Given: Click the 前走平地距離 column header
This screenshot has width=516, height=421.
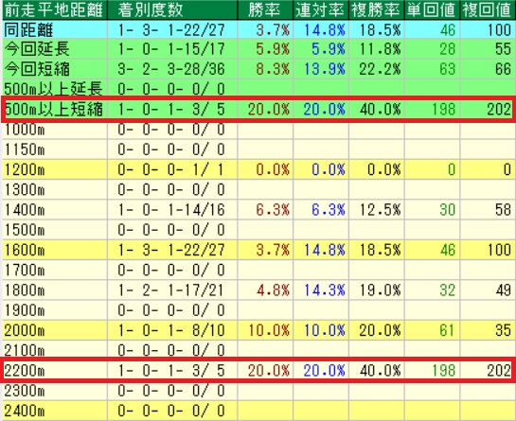Looking at the screenshot, I should pyautogui.click(x=55, y=10).
